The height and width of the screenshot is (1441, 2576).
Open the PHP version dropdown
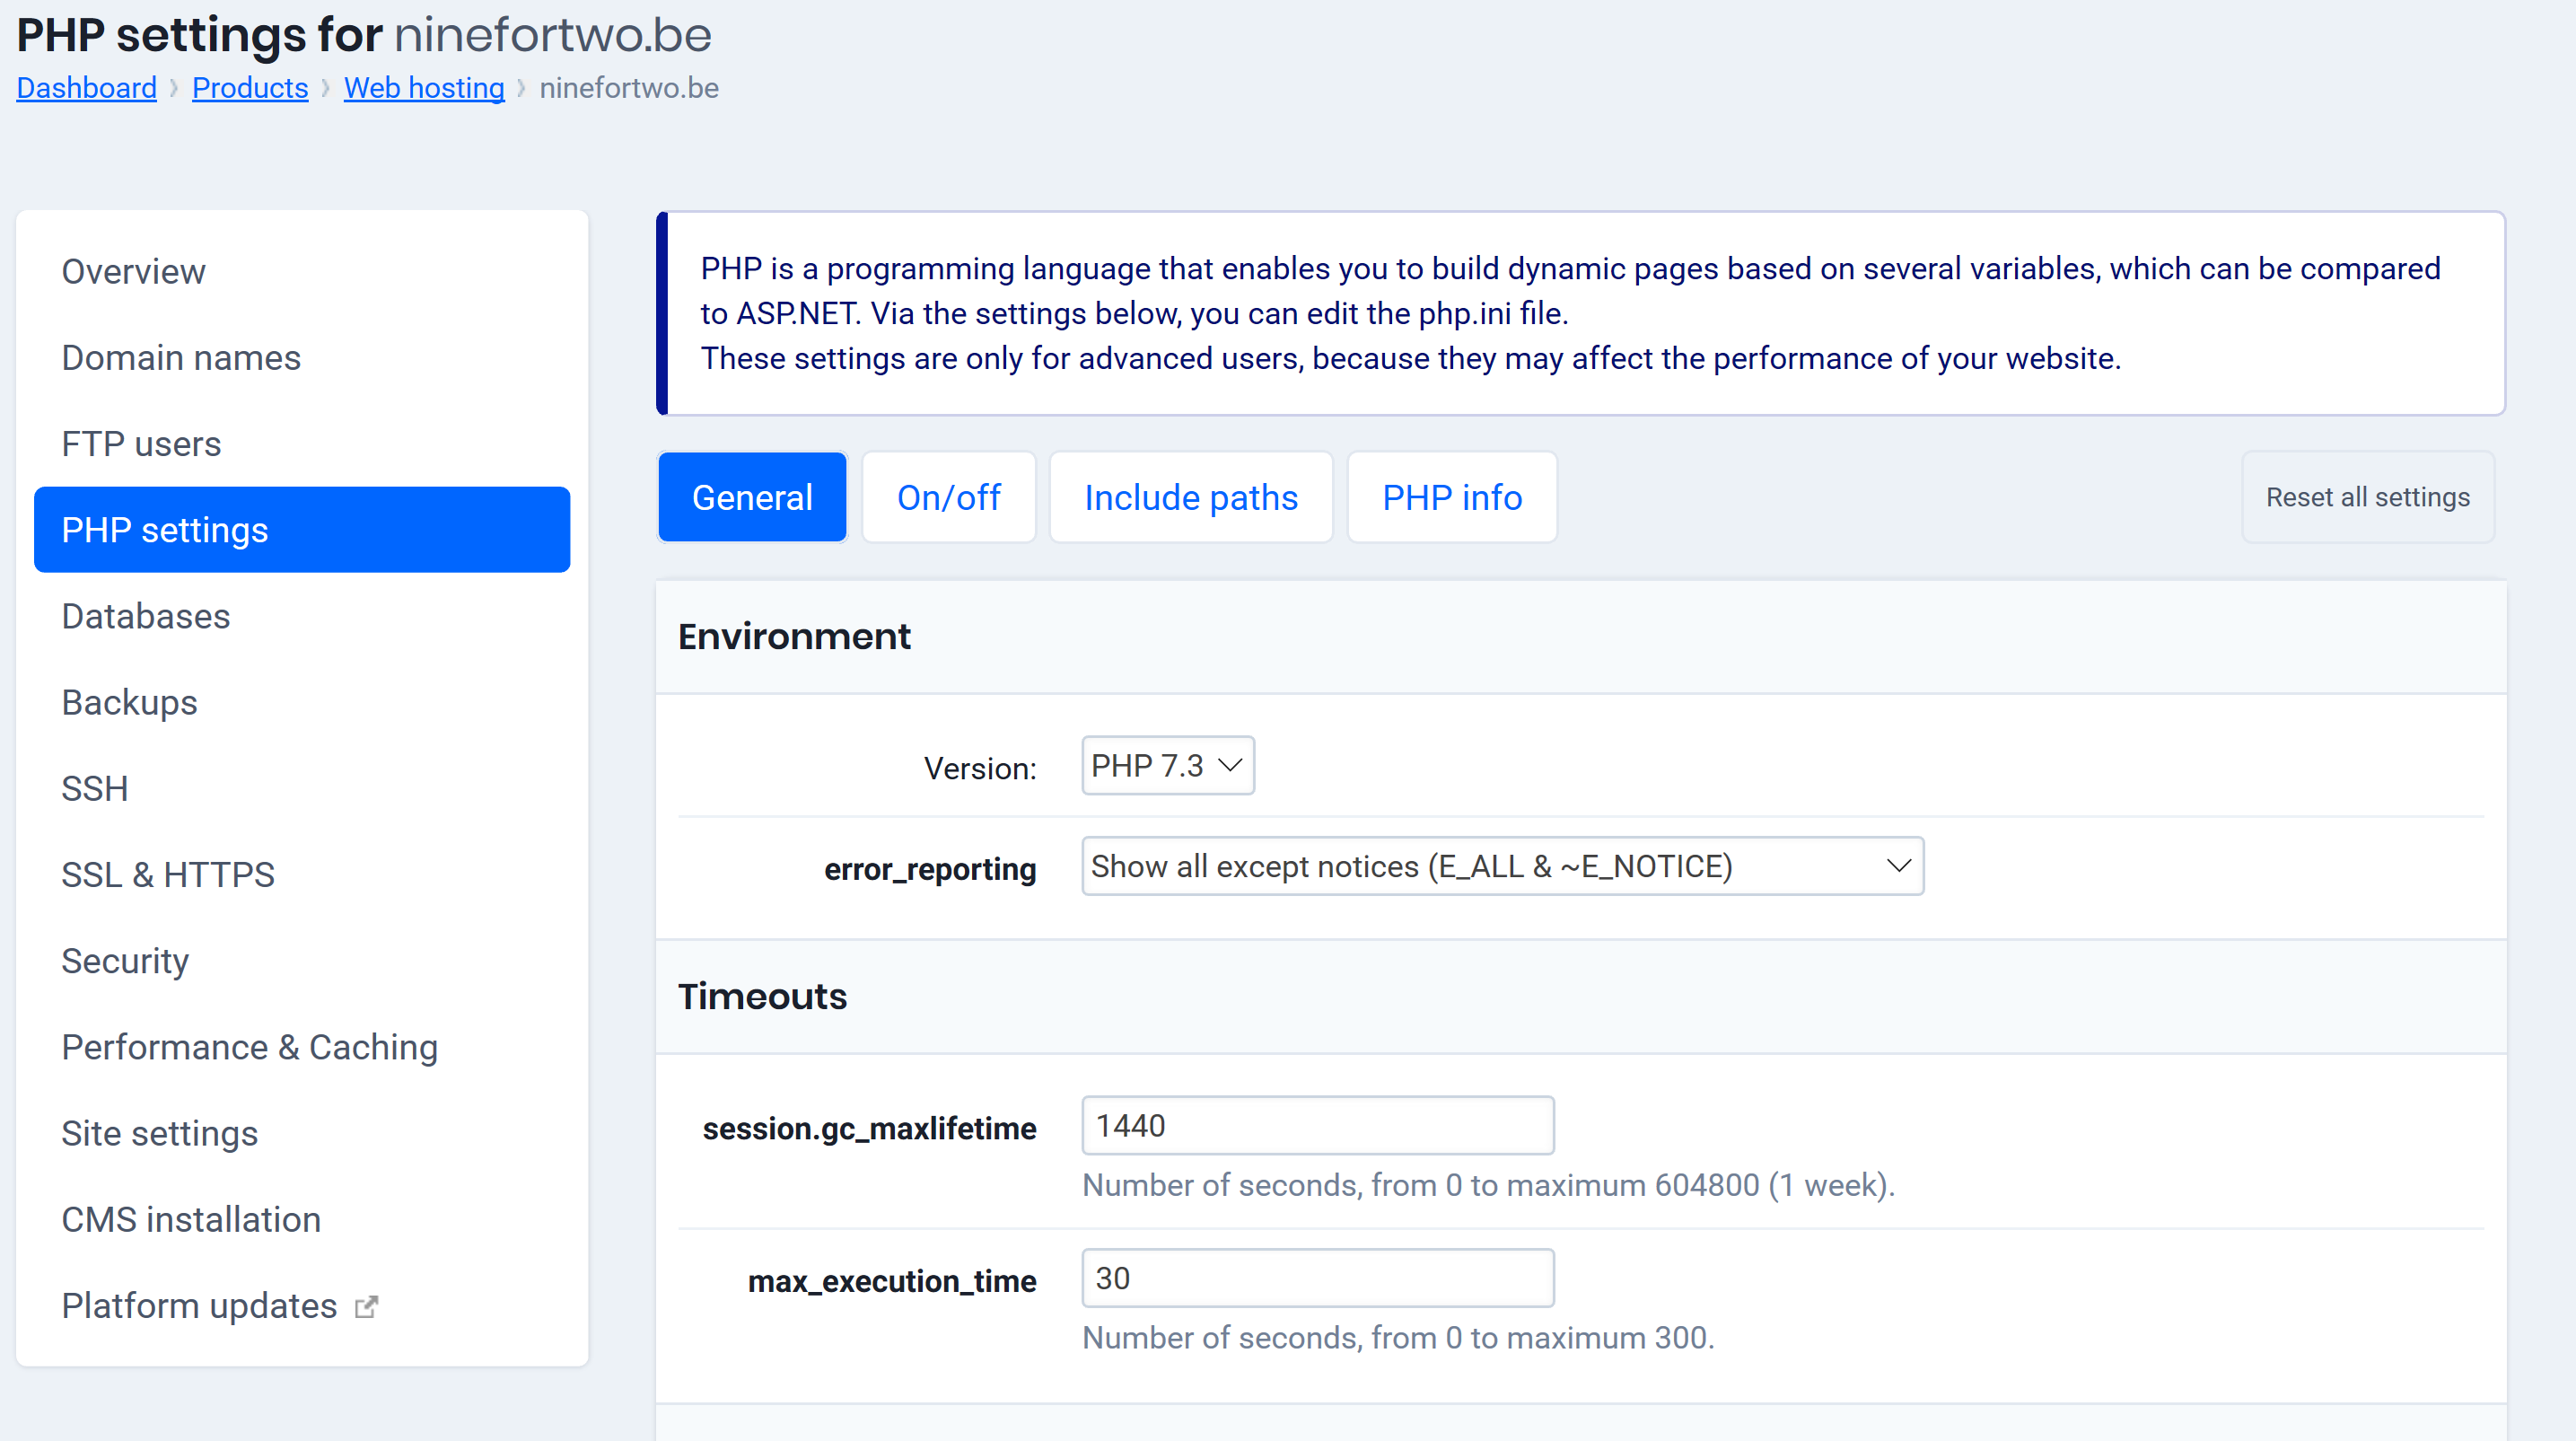coord(1167,766)
